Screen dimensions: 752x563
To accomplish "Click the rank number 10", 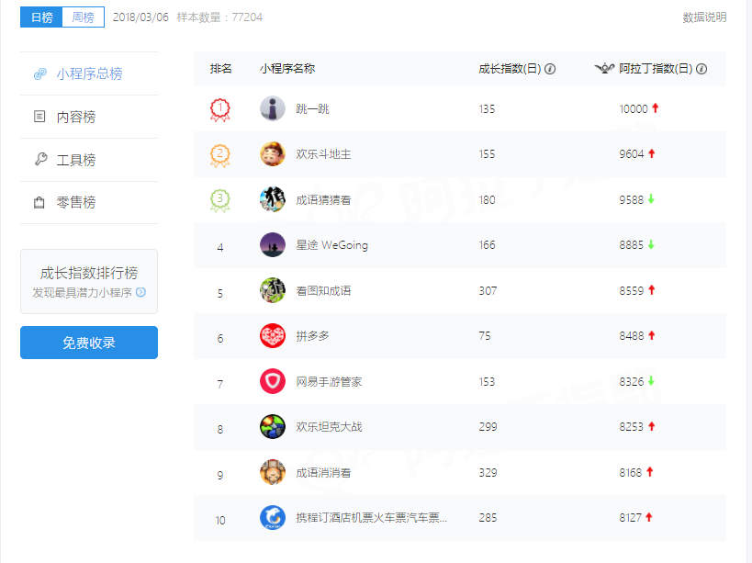I will [x=220, y=521].
